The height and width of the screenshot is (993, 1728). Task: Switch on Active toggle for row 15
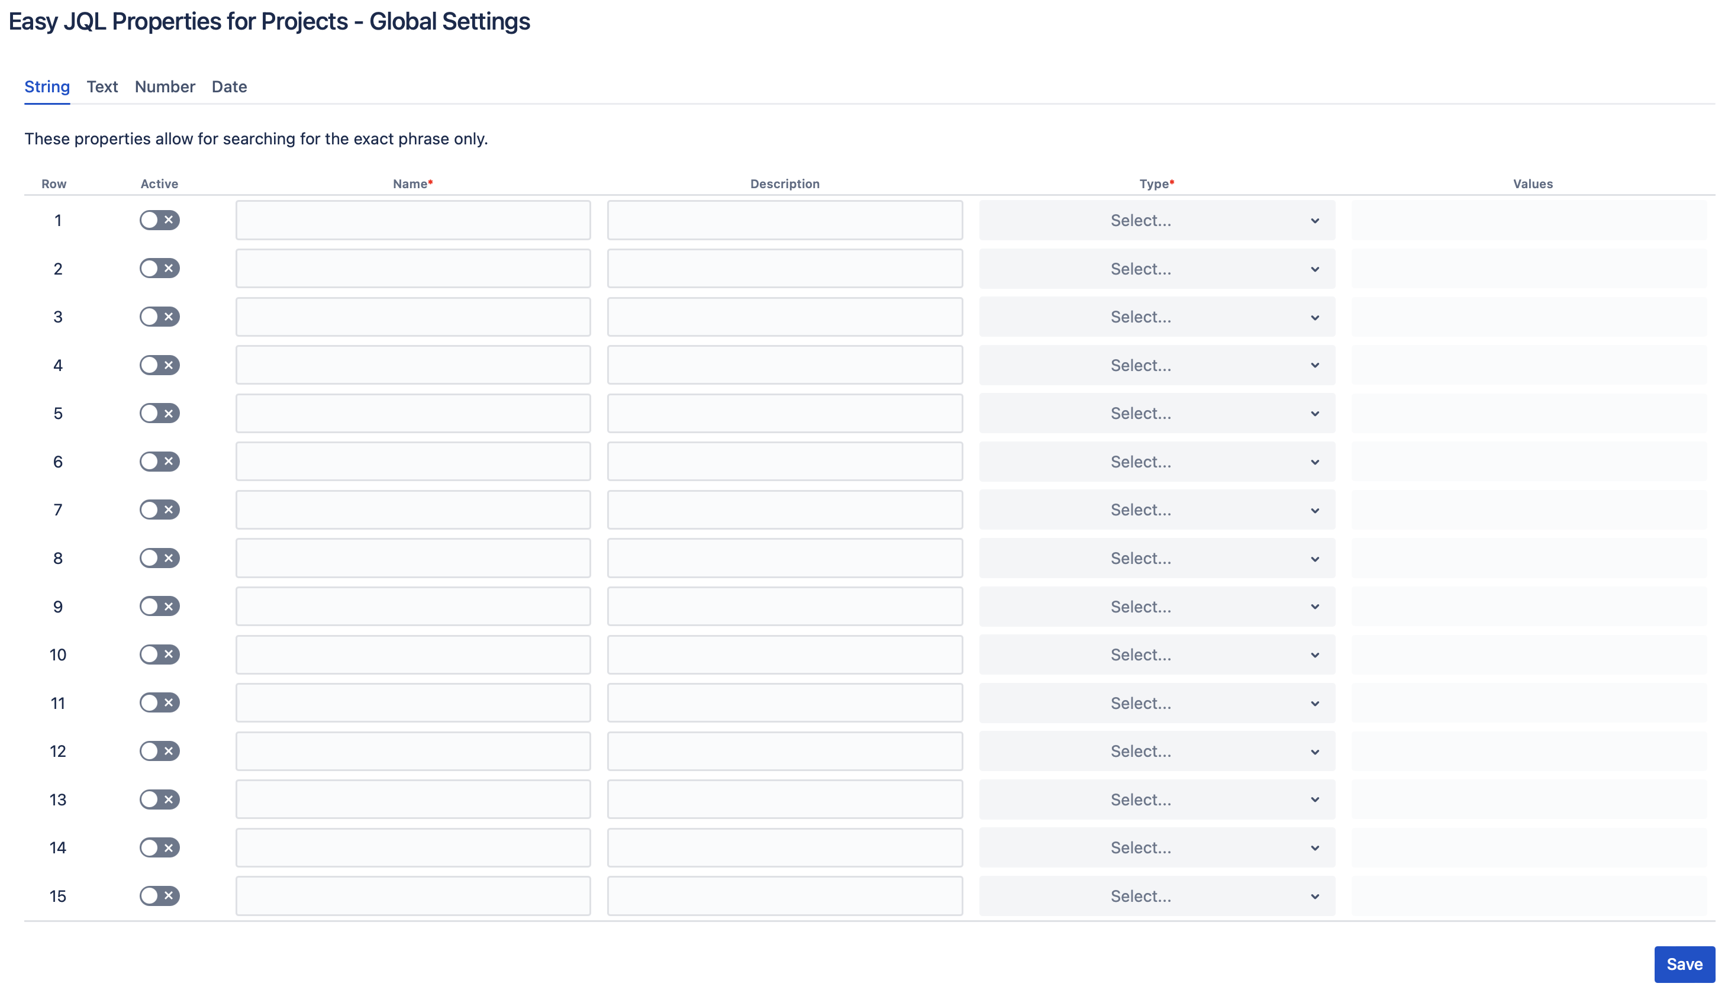[x=159, y=895]
